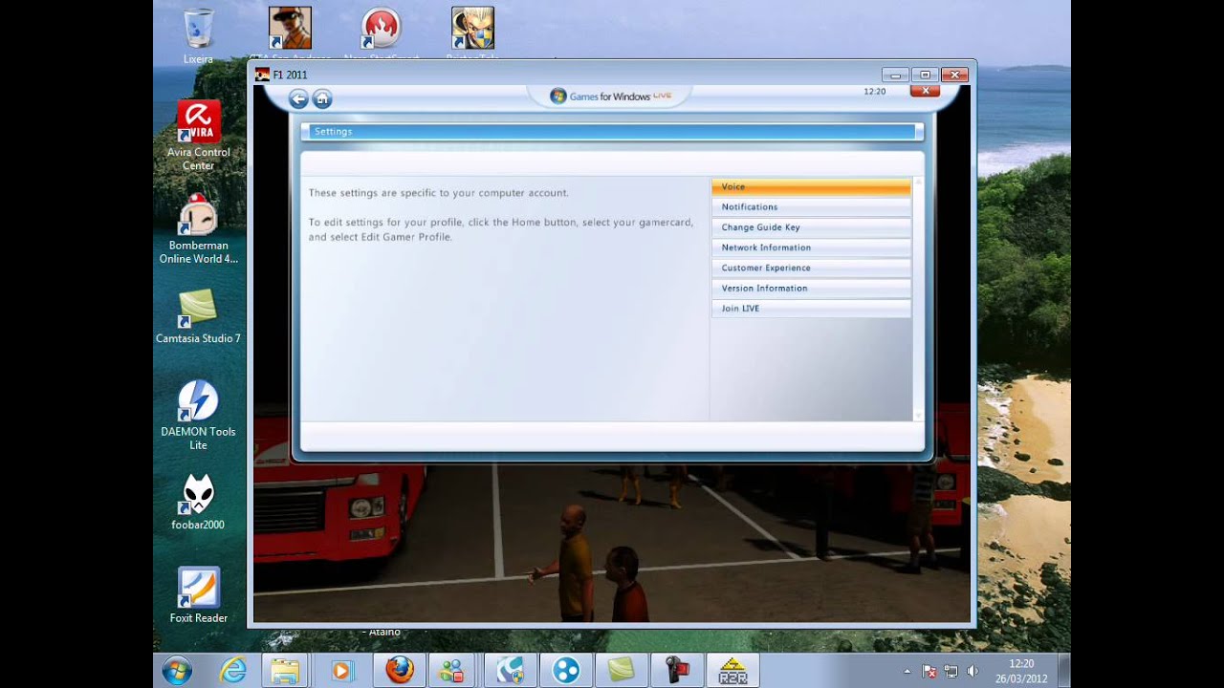Open the red camcorder taskbar icon
Viewport: 1224px width, 688px height.
point(677,671)
